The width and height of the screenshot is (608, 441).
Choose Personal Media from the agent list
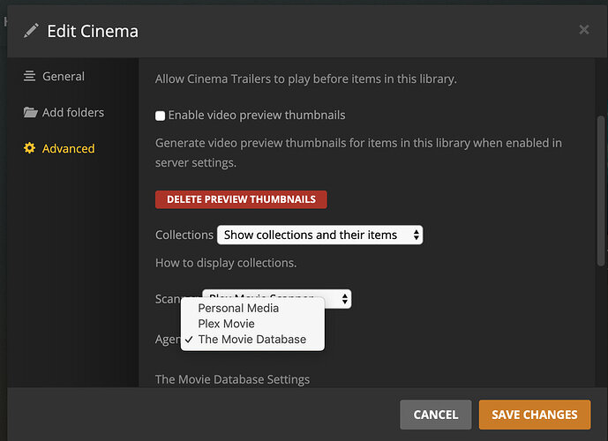tap(238, 309)
